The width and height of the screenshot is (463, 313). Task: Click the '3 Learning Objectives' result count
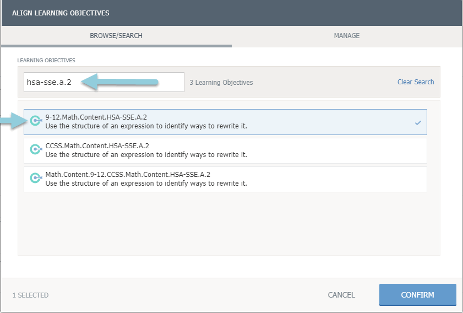pos(221,83)
